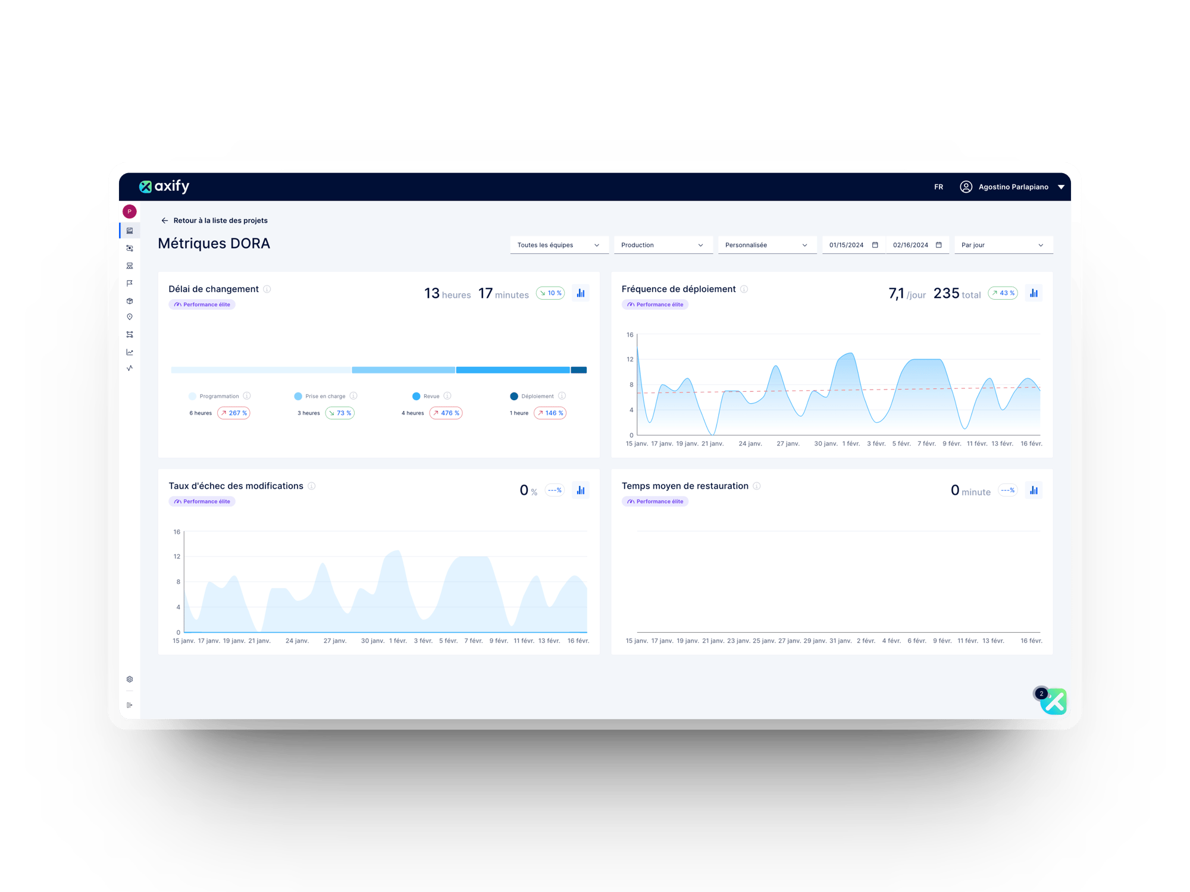Click the location pin sidebar icon
Screen dimensions: 1190x892
[x=130, y=317]
